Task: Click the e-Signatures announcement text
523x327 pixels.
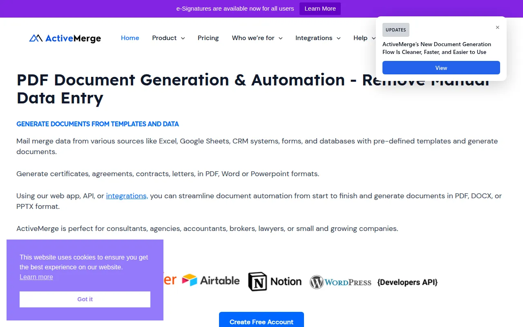Action: click(235, 9)
